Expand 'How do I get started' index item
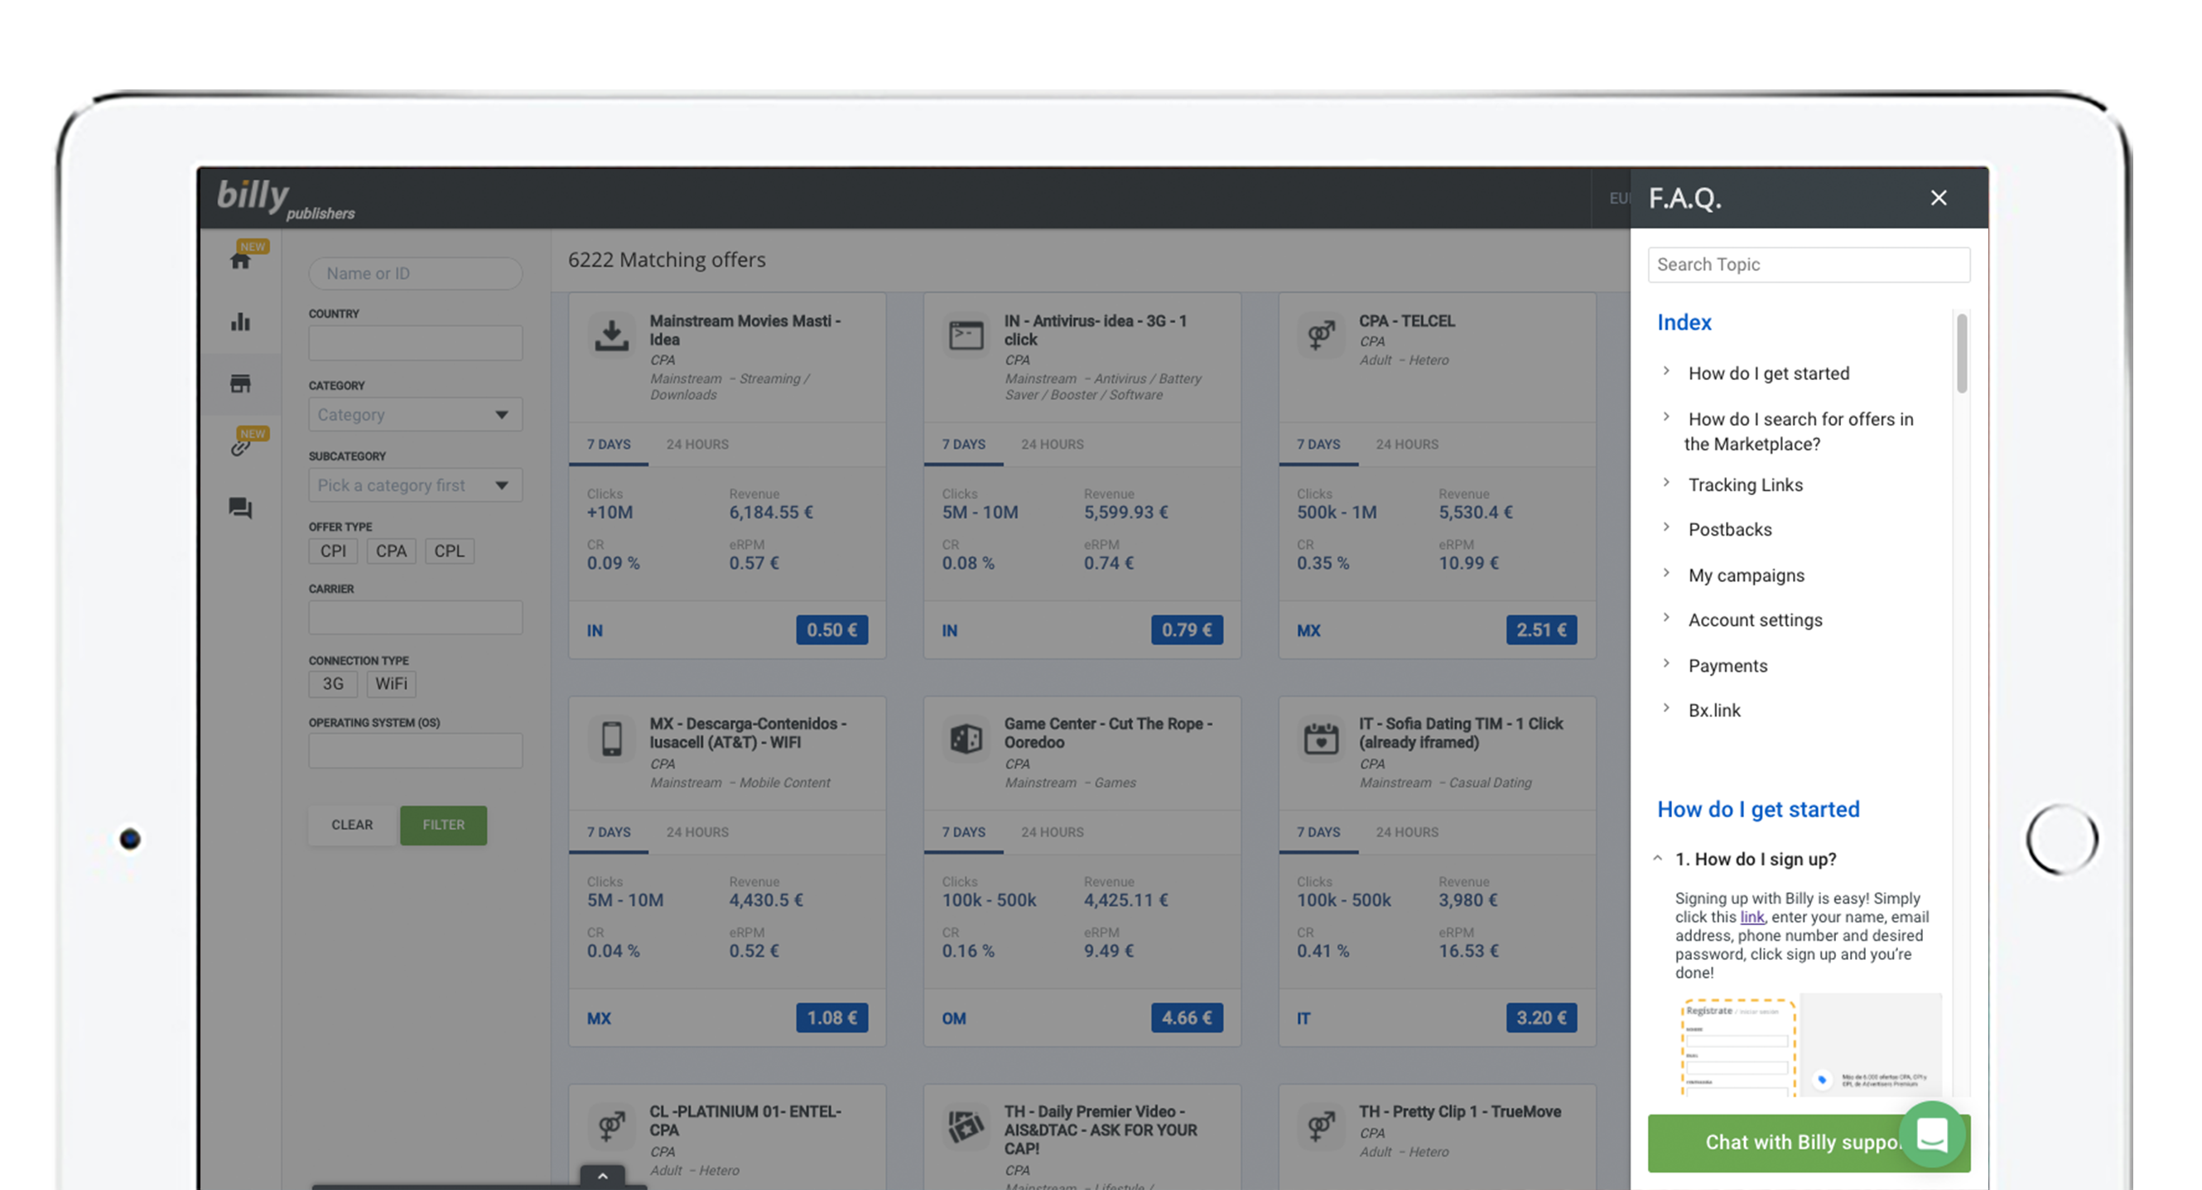The width and height of the screenshot is (2202, 1190). click(x=1769, y=373)
